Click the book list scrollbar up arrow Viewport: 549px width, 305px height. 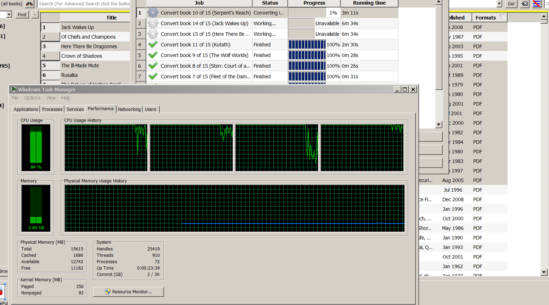544,17
